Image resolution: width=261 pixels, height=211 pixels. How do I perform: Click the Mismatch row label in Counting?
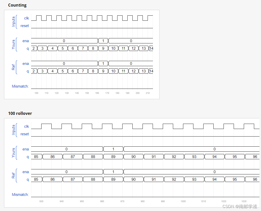tap(20, 86)
